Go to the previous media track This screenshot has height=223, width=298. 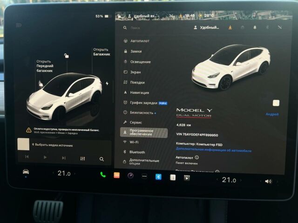(27, 157)
